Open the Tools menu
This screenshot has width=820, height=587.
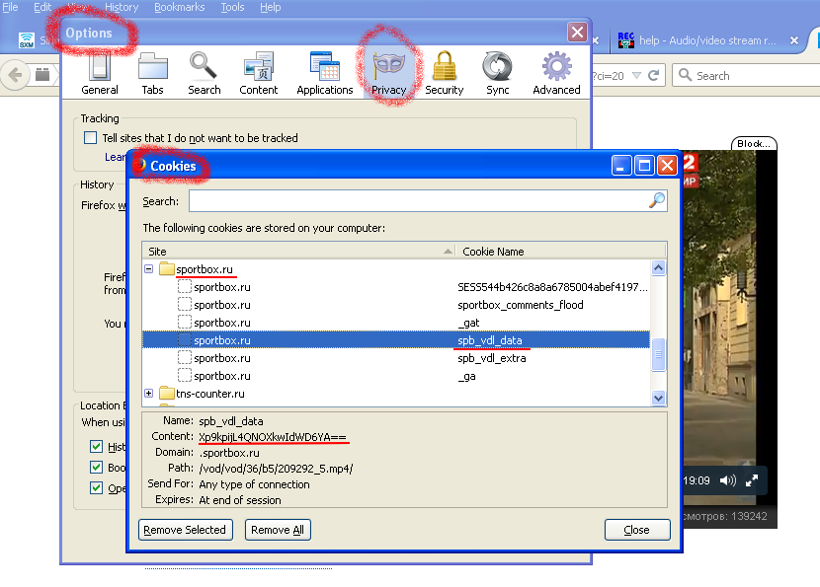coord(232,7)
